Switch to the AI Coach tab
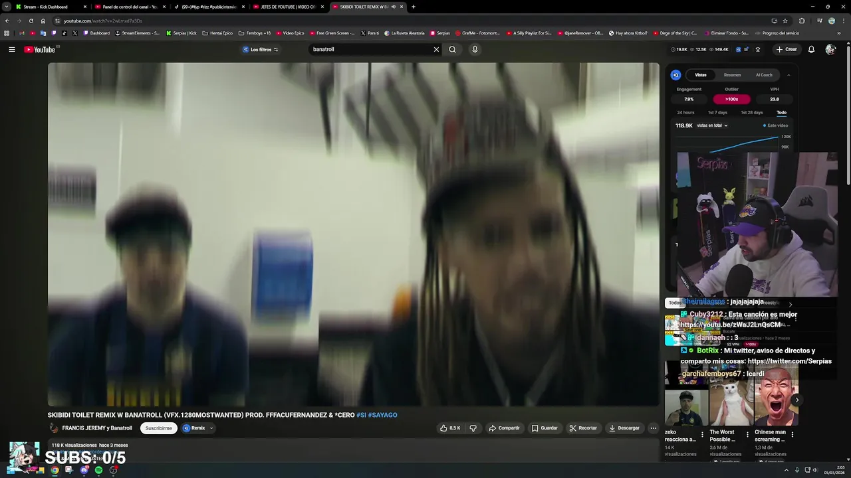851x478 pixels. (764, 75)
